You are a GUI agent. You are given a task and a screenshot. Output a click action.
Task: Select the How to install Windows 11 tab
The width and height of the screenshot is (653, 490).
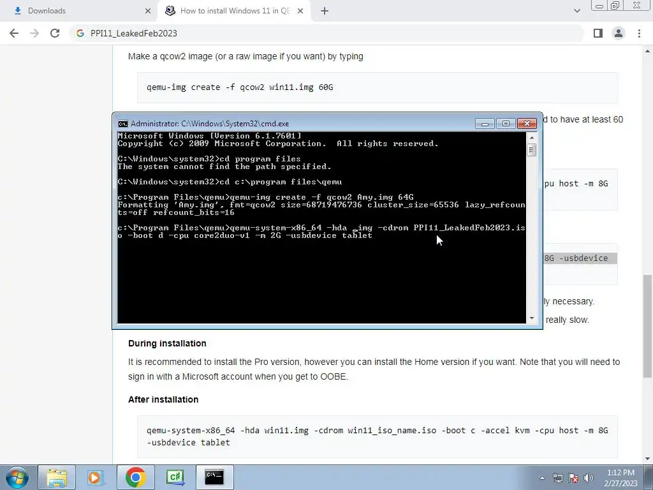pyautogui.click(x=233, y=11)
